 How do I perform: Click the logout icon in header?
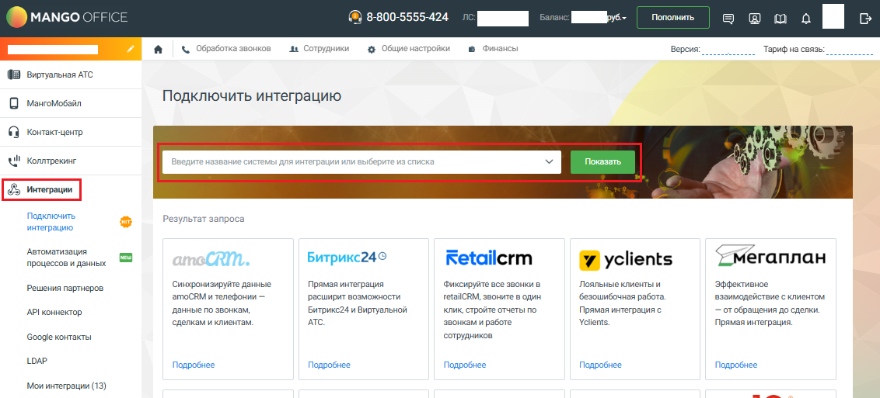pos(865,19)
